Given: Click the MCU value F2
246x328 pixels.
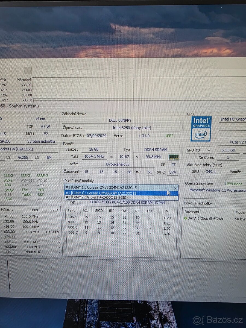Looking at the screenshot, I should [46, 134].
